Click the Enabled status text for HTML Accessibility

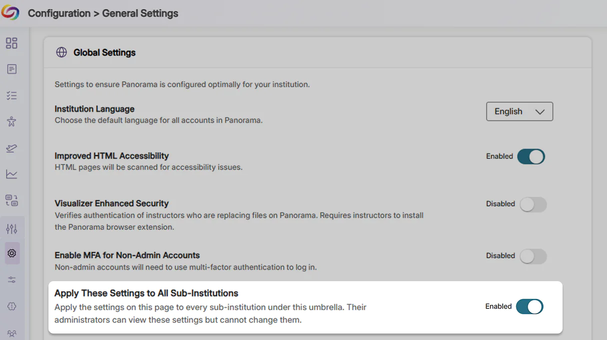(x=500, y=156)
